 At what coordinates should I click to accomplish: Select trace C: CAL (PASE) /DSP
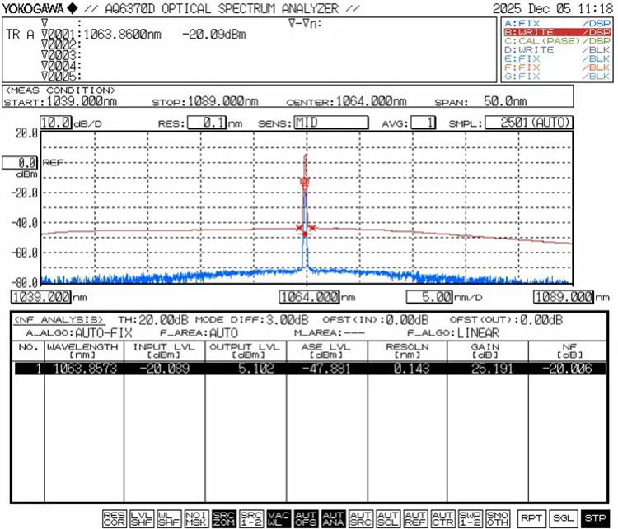pos(557,41)
